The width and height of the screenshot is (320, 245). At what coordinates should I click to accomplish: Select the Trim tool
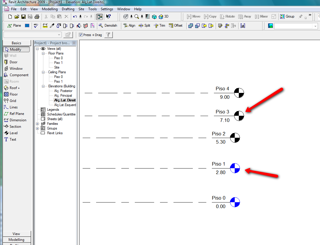click(159, 25)
